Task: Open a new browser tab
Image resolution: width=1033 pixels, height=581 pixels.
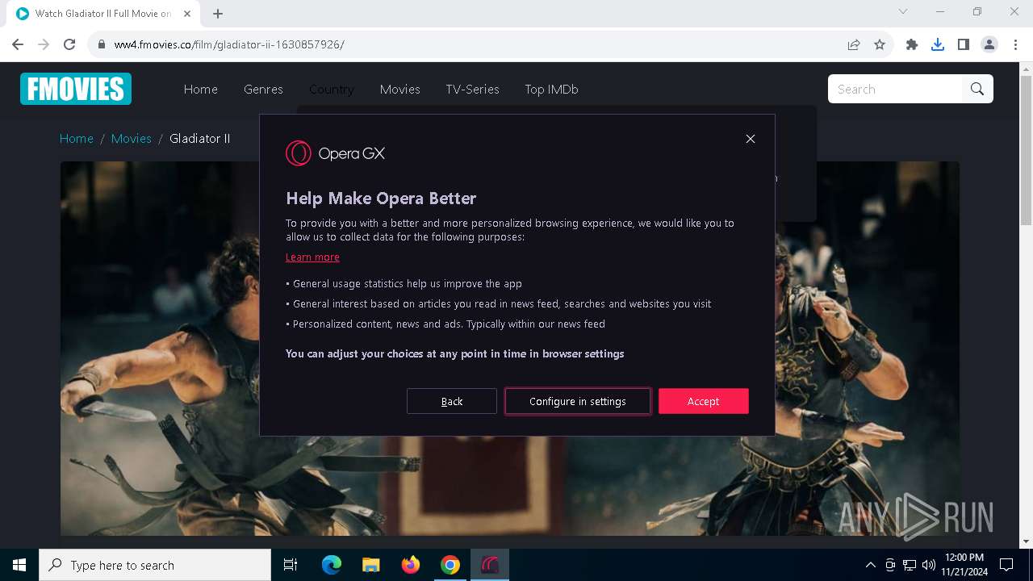Action: (218, 14)
